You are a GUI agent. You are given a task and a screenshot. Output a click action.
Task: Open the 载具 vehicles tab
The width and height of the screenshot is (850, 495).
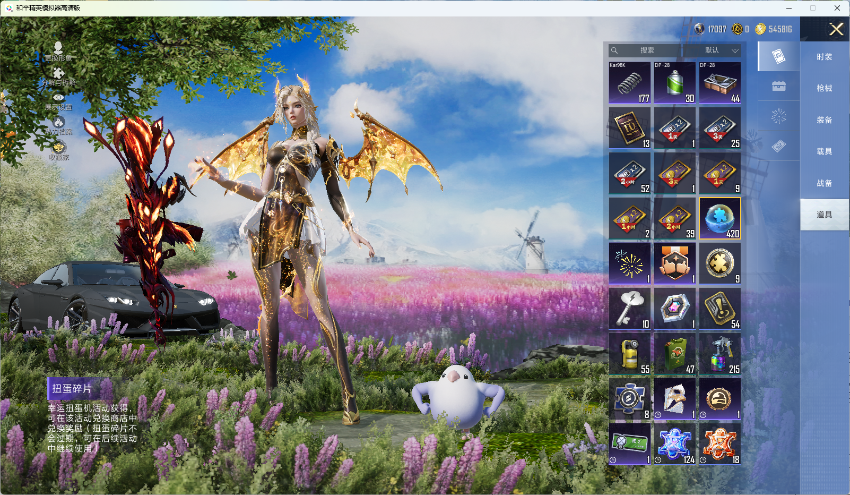[824, 151]
